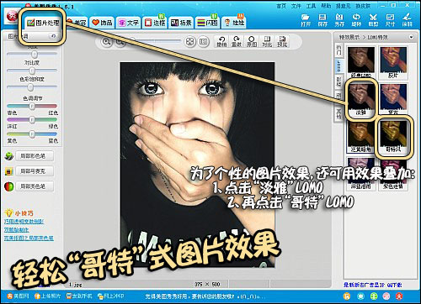This screenshot has width=421, height=304.
Task: Adjust the cyan–red color slider
Action: [x=32, y=106]
